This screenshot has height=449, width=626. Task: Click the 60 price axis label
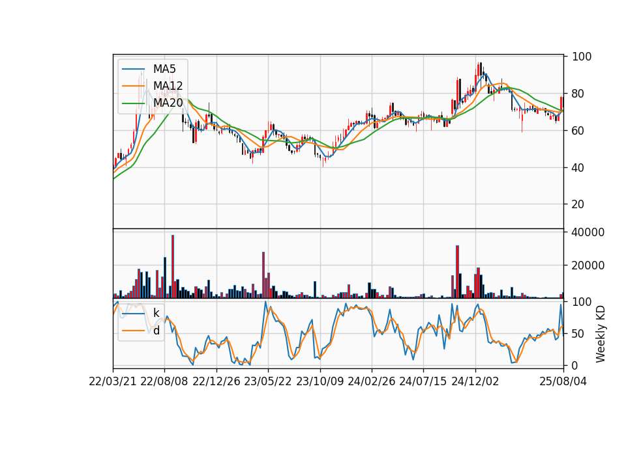[x=578, y=131]
